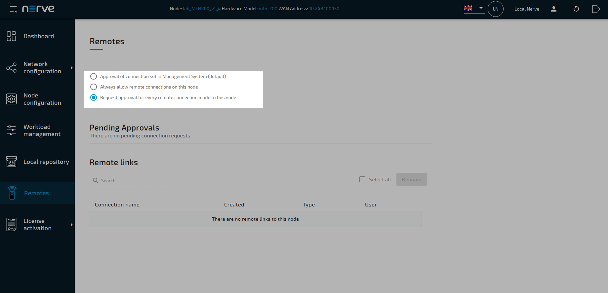This screenshot has height=293, width=608.
Task: Expand License activation submenu arrow
Action: pos(71,225)
